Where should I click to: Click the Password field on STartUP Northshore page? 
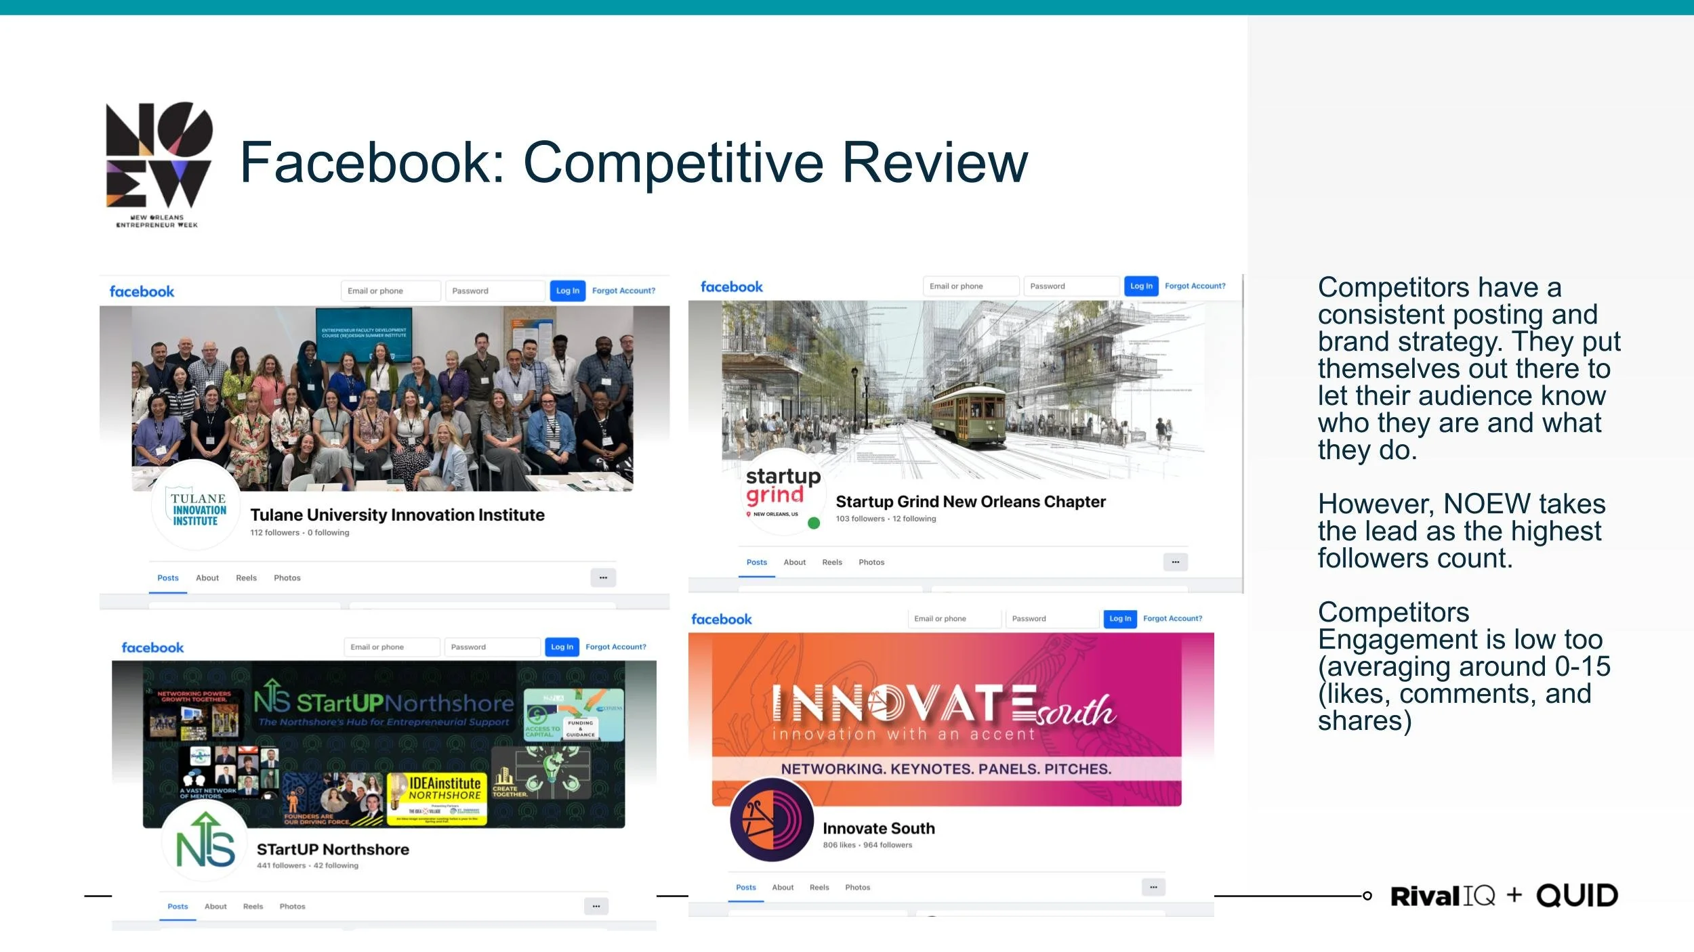tap(492, 647)
